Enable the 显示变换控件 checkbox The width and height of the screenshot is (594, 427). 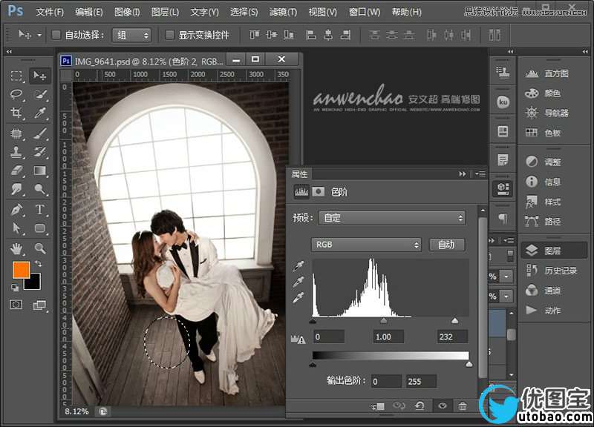pos(170,35)
